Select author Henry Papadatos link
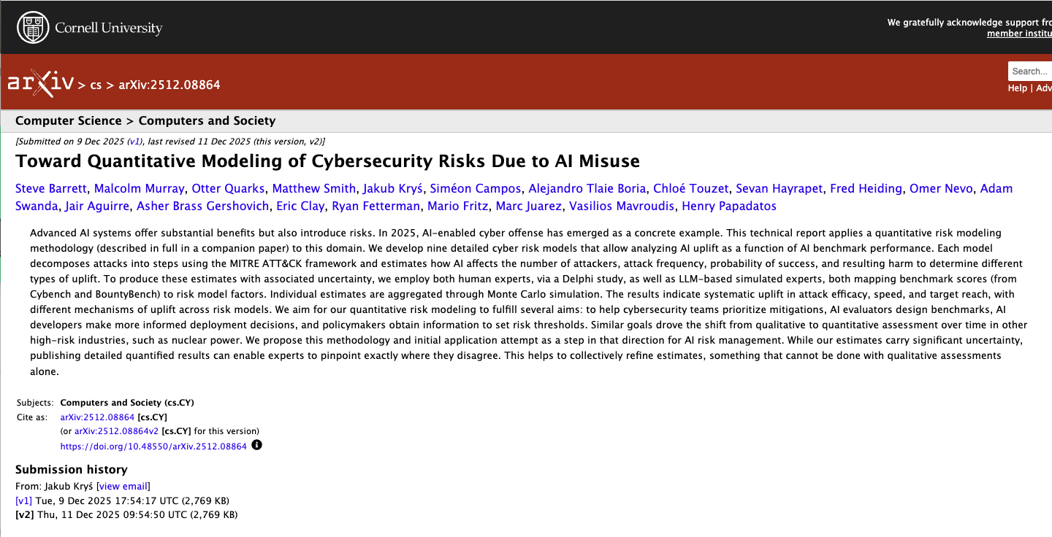Screen dimensions: 1052x537 pos(728,206)
